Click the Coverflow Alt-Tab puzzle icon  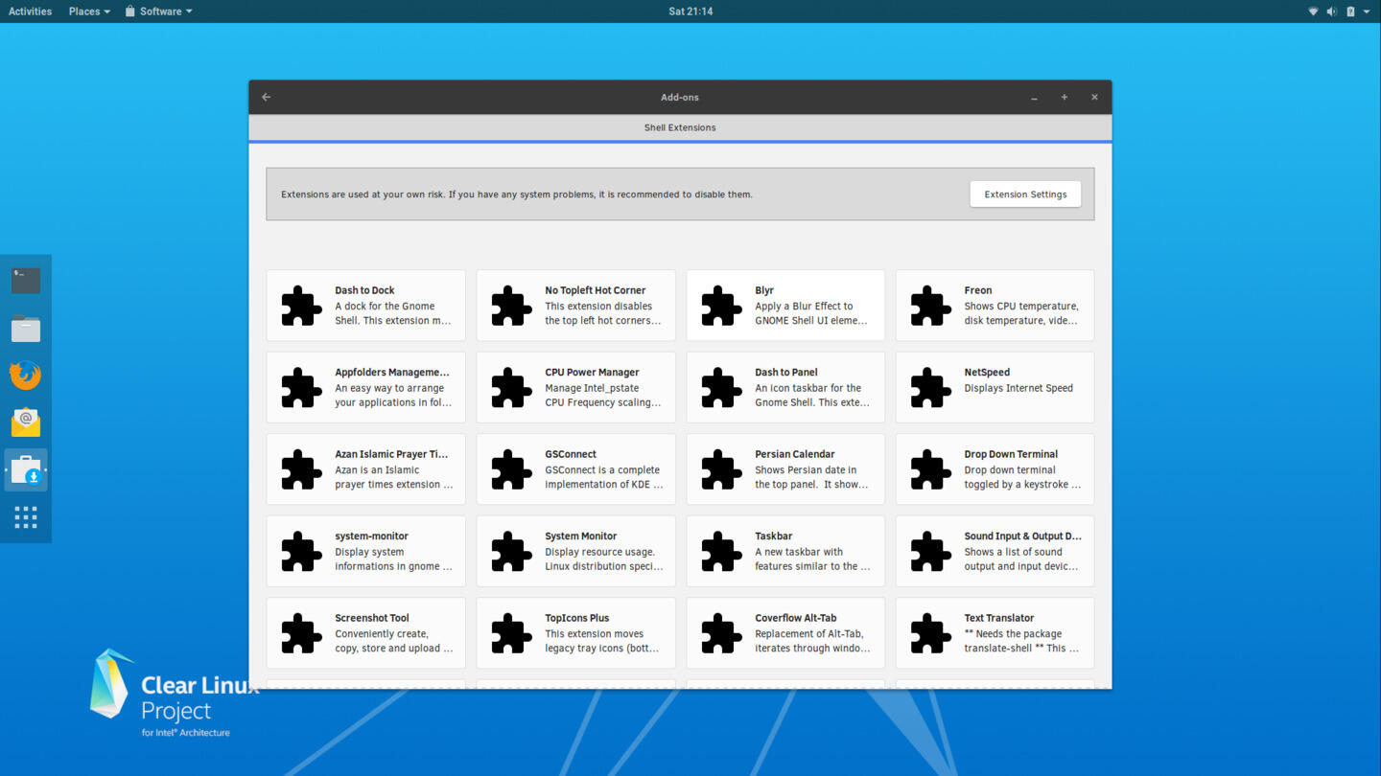[x=721, y=633]
